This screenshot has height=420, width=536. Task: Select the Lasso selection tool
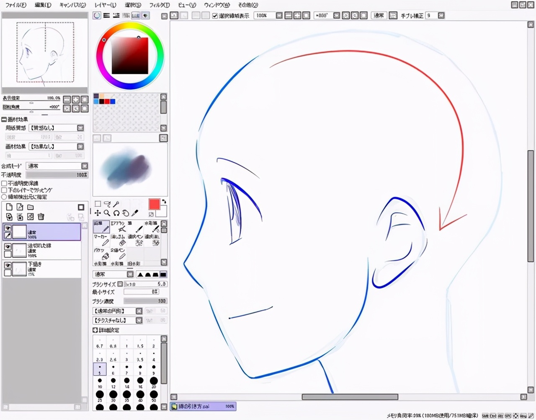point(107,204)
